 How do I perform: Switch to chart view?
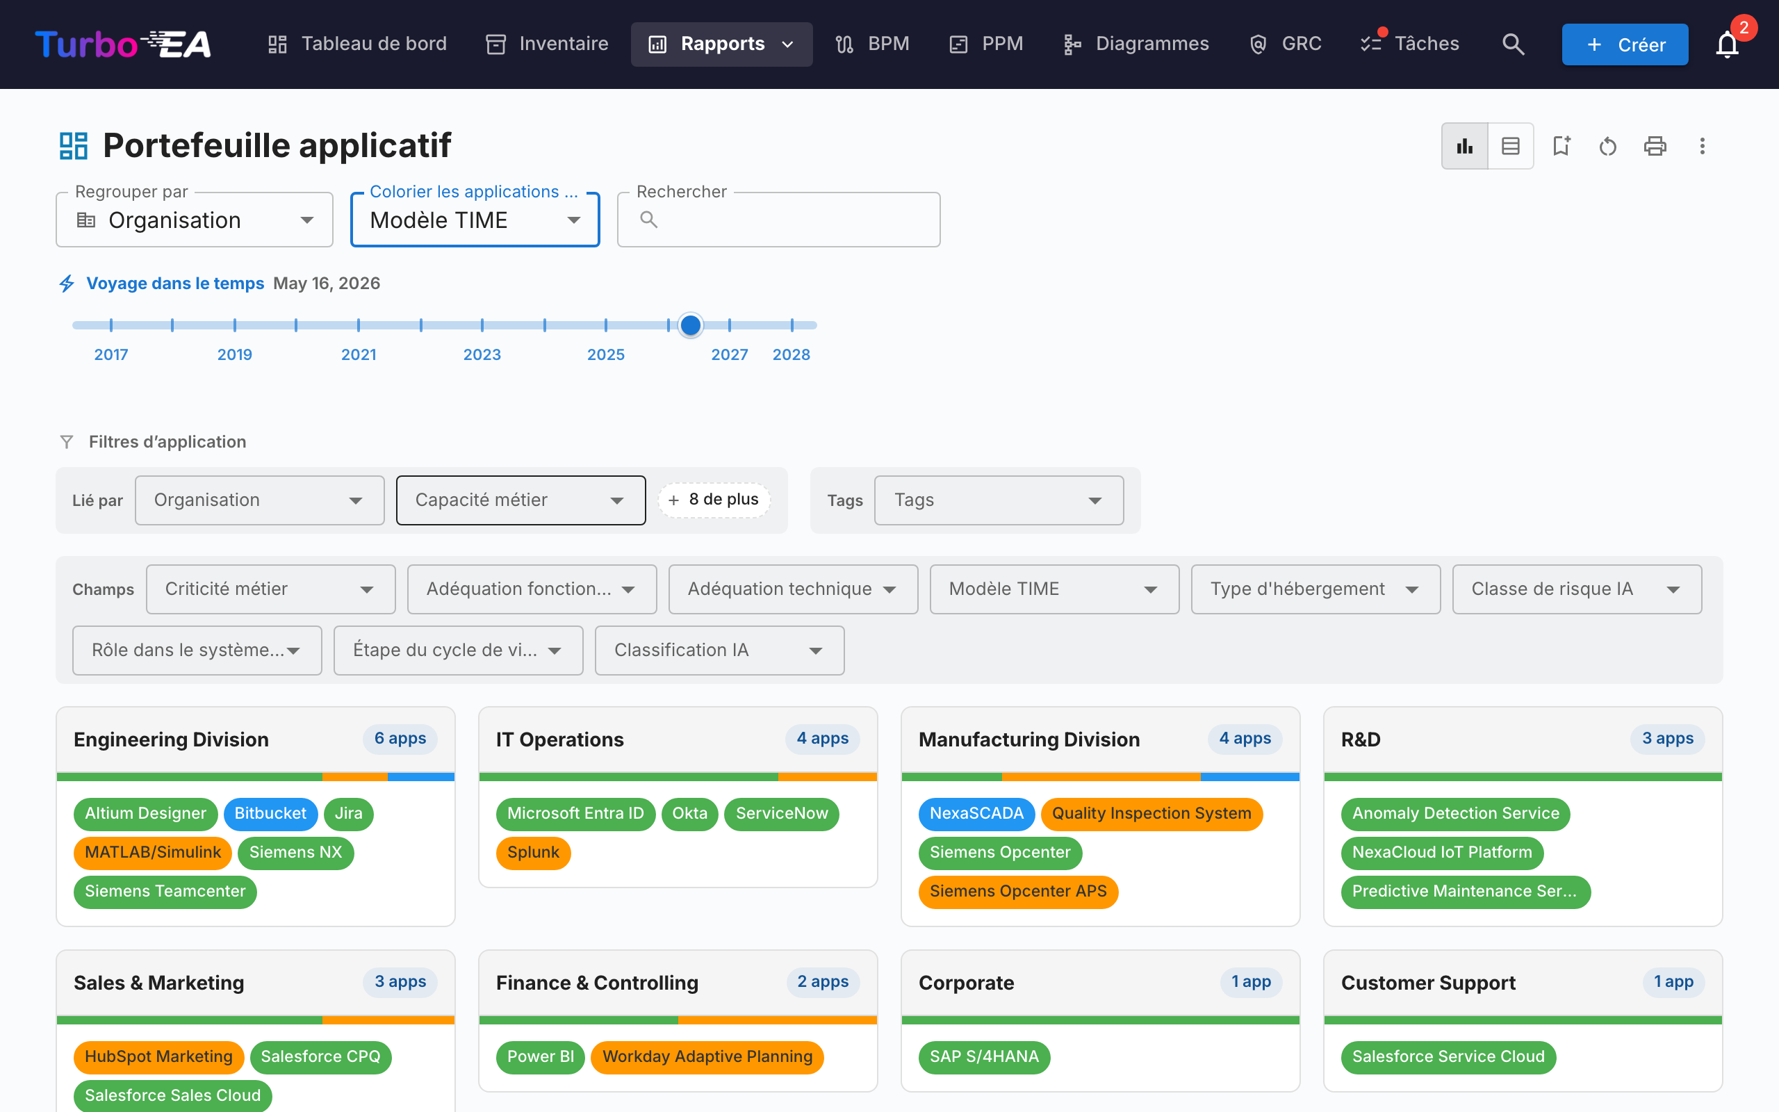1464,146
